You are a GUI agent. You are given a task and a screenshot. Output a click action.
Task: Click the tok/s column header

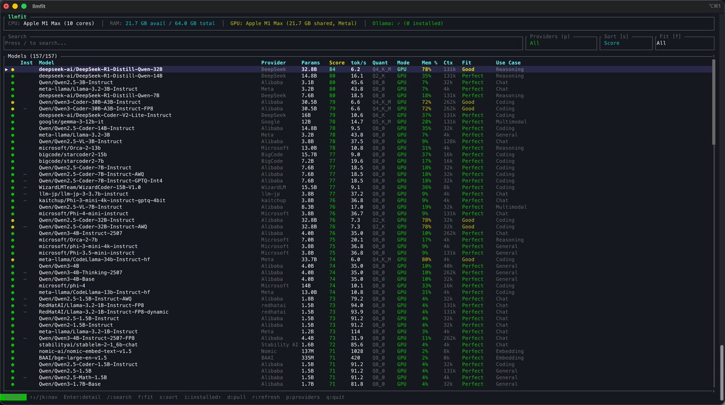click(x=358, y=63)
